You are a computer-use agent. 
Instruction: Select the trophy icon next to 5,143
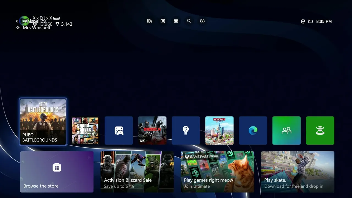tap(57, 24)
